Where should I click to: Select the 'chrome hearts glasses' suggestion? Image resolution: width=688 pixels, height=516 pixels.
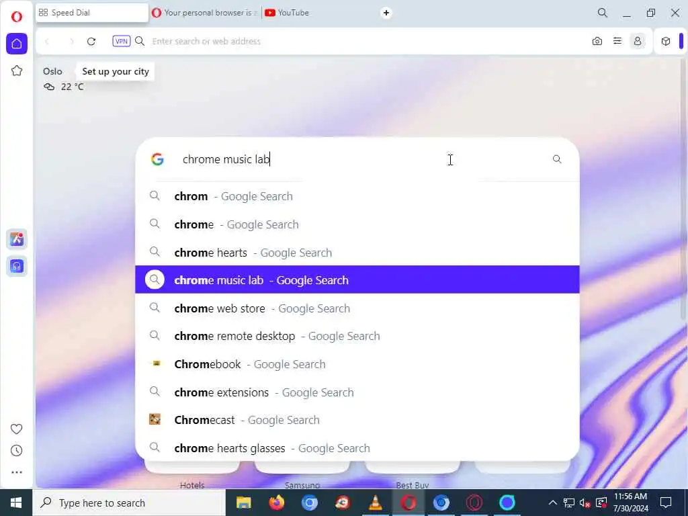coord(357,448)
